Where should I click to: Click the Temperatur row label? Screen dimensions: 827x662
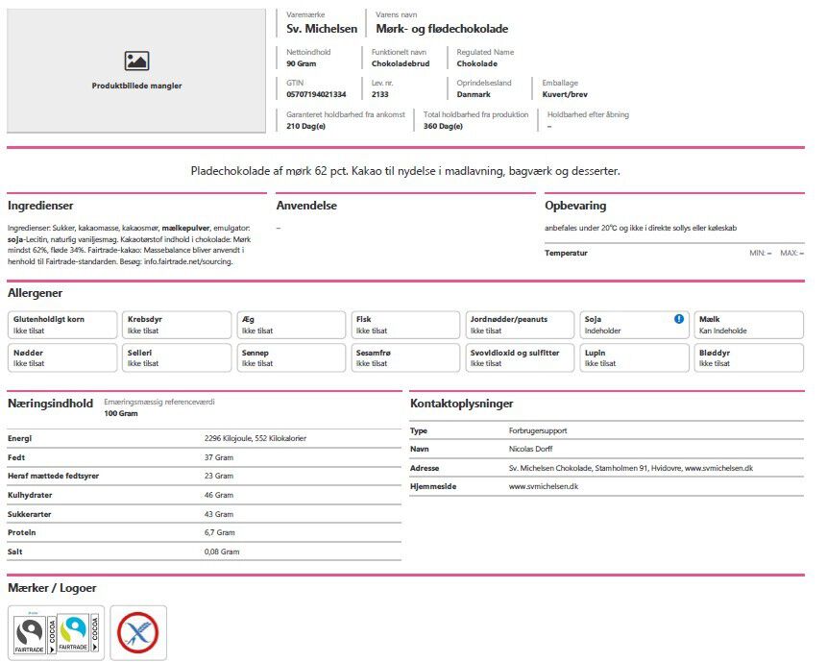coord(566,253)
